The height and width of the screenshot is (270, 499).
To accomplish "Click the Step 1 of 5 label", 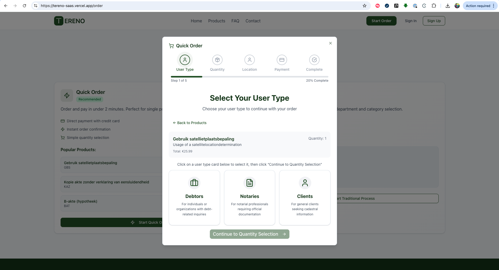I will click(x=179, y=81).
